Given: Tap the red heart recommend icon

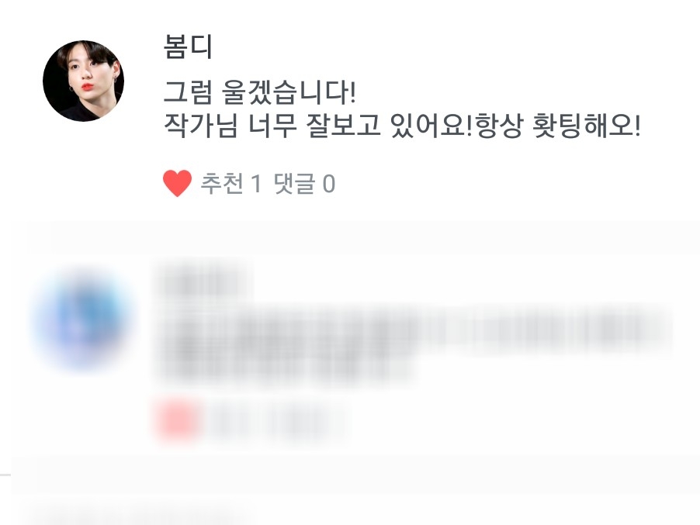Looking at the screenshot, I should (177, 183).
